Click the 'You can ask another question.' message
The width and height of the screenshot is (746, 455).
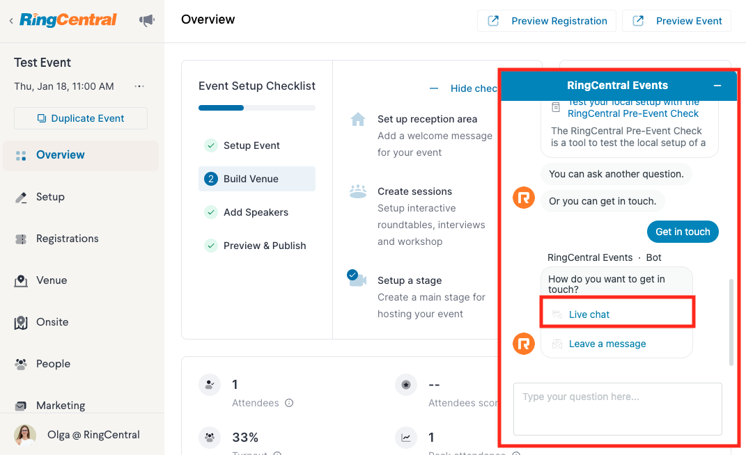tap(616, 174)
